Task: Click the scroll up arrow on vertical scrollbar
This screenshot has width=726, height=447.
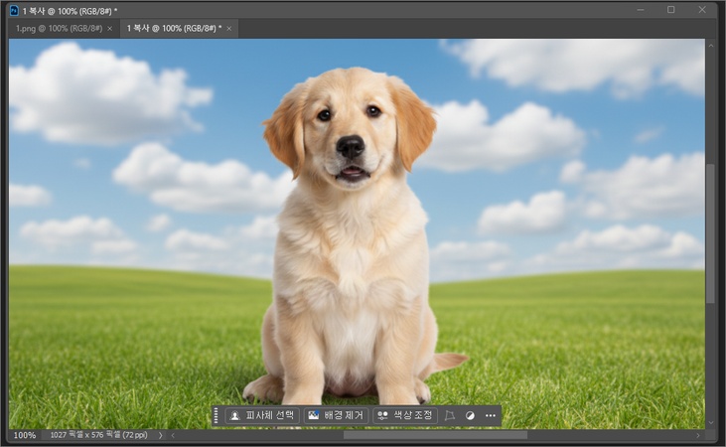Action: pos(710,45)
